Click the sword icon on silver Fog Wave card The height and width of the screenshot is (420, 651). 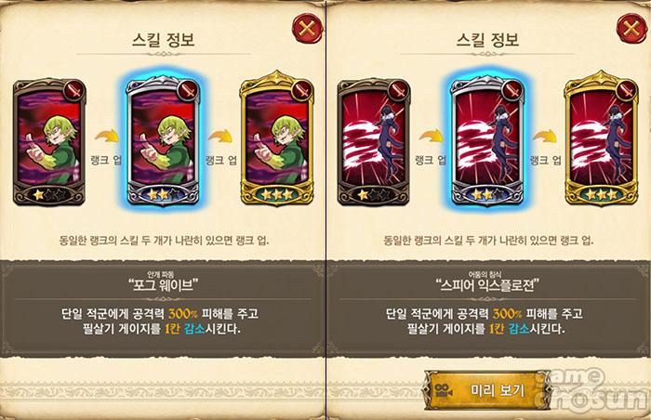click(x=188, y=90)
